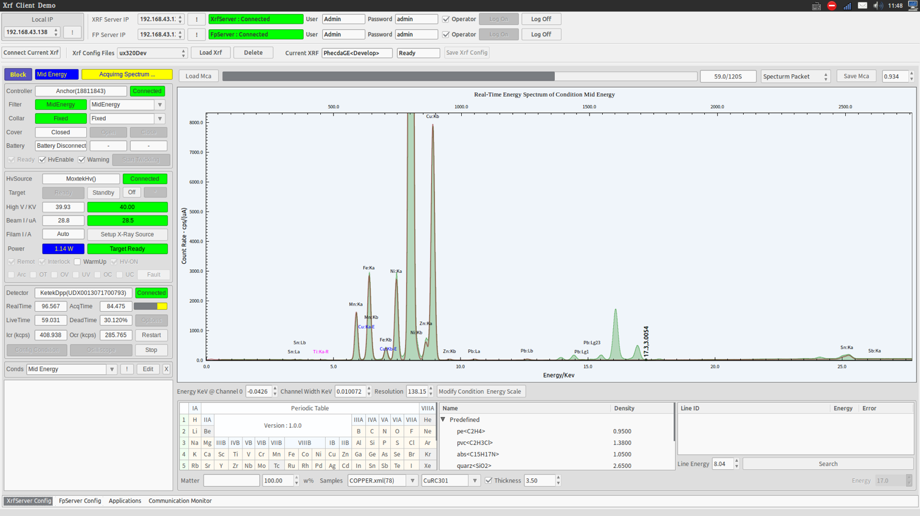
Task: Stop the detector acquisition
Action: click(151, 350)
